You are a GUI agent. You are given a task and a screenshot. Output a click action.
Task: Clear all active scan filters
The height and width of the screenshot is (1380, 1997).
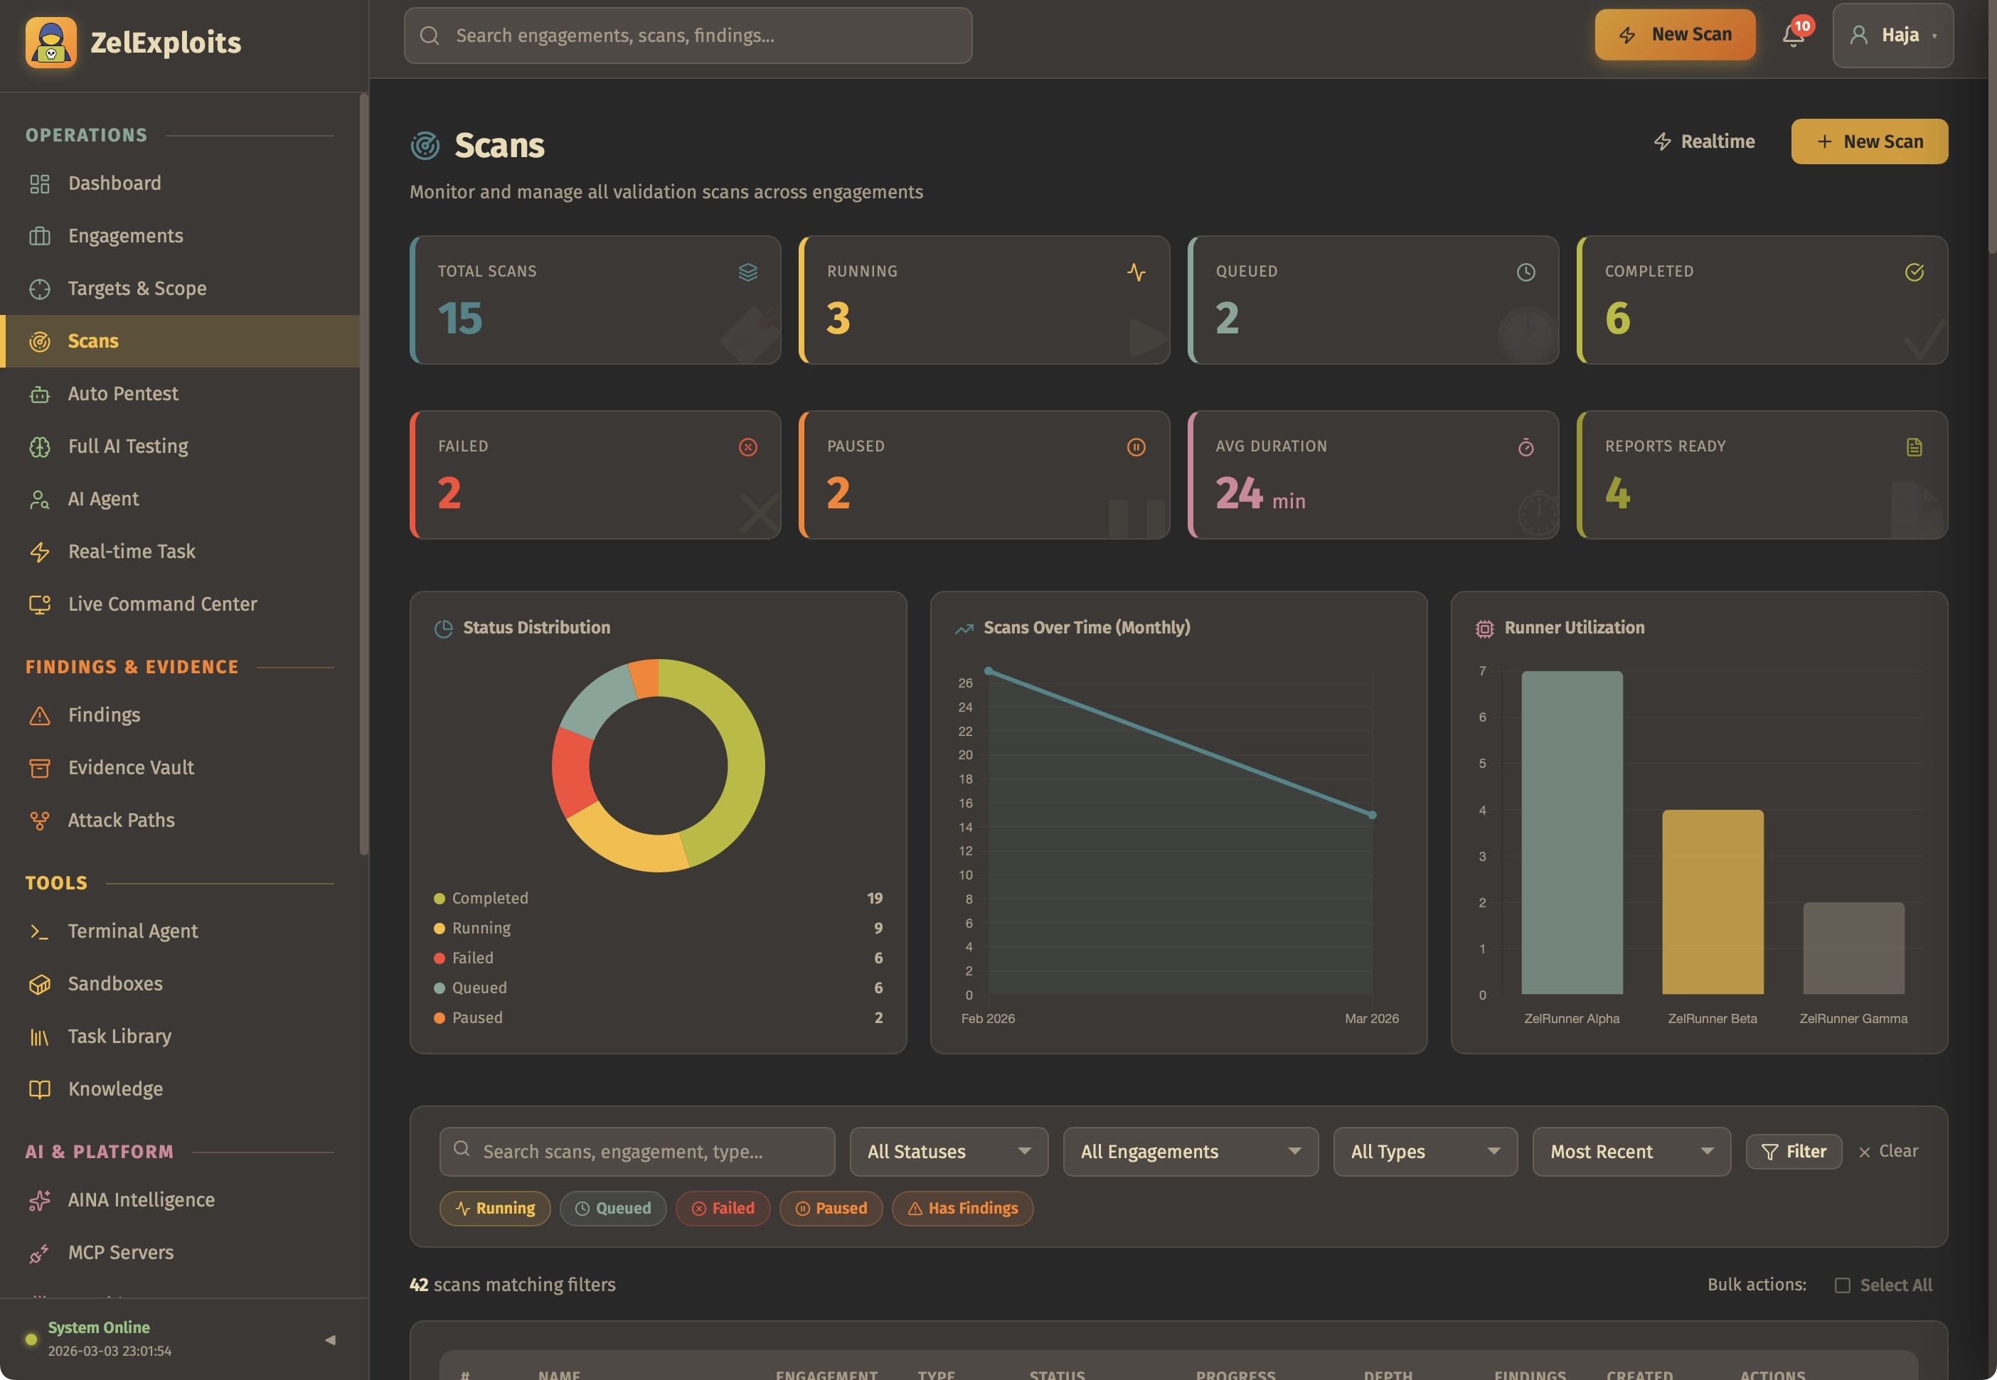(1888, 1151)
